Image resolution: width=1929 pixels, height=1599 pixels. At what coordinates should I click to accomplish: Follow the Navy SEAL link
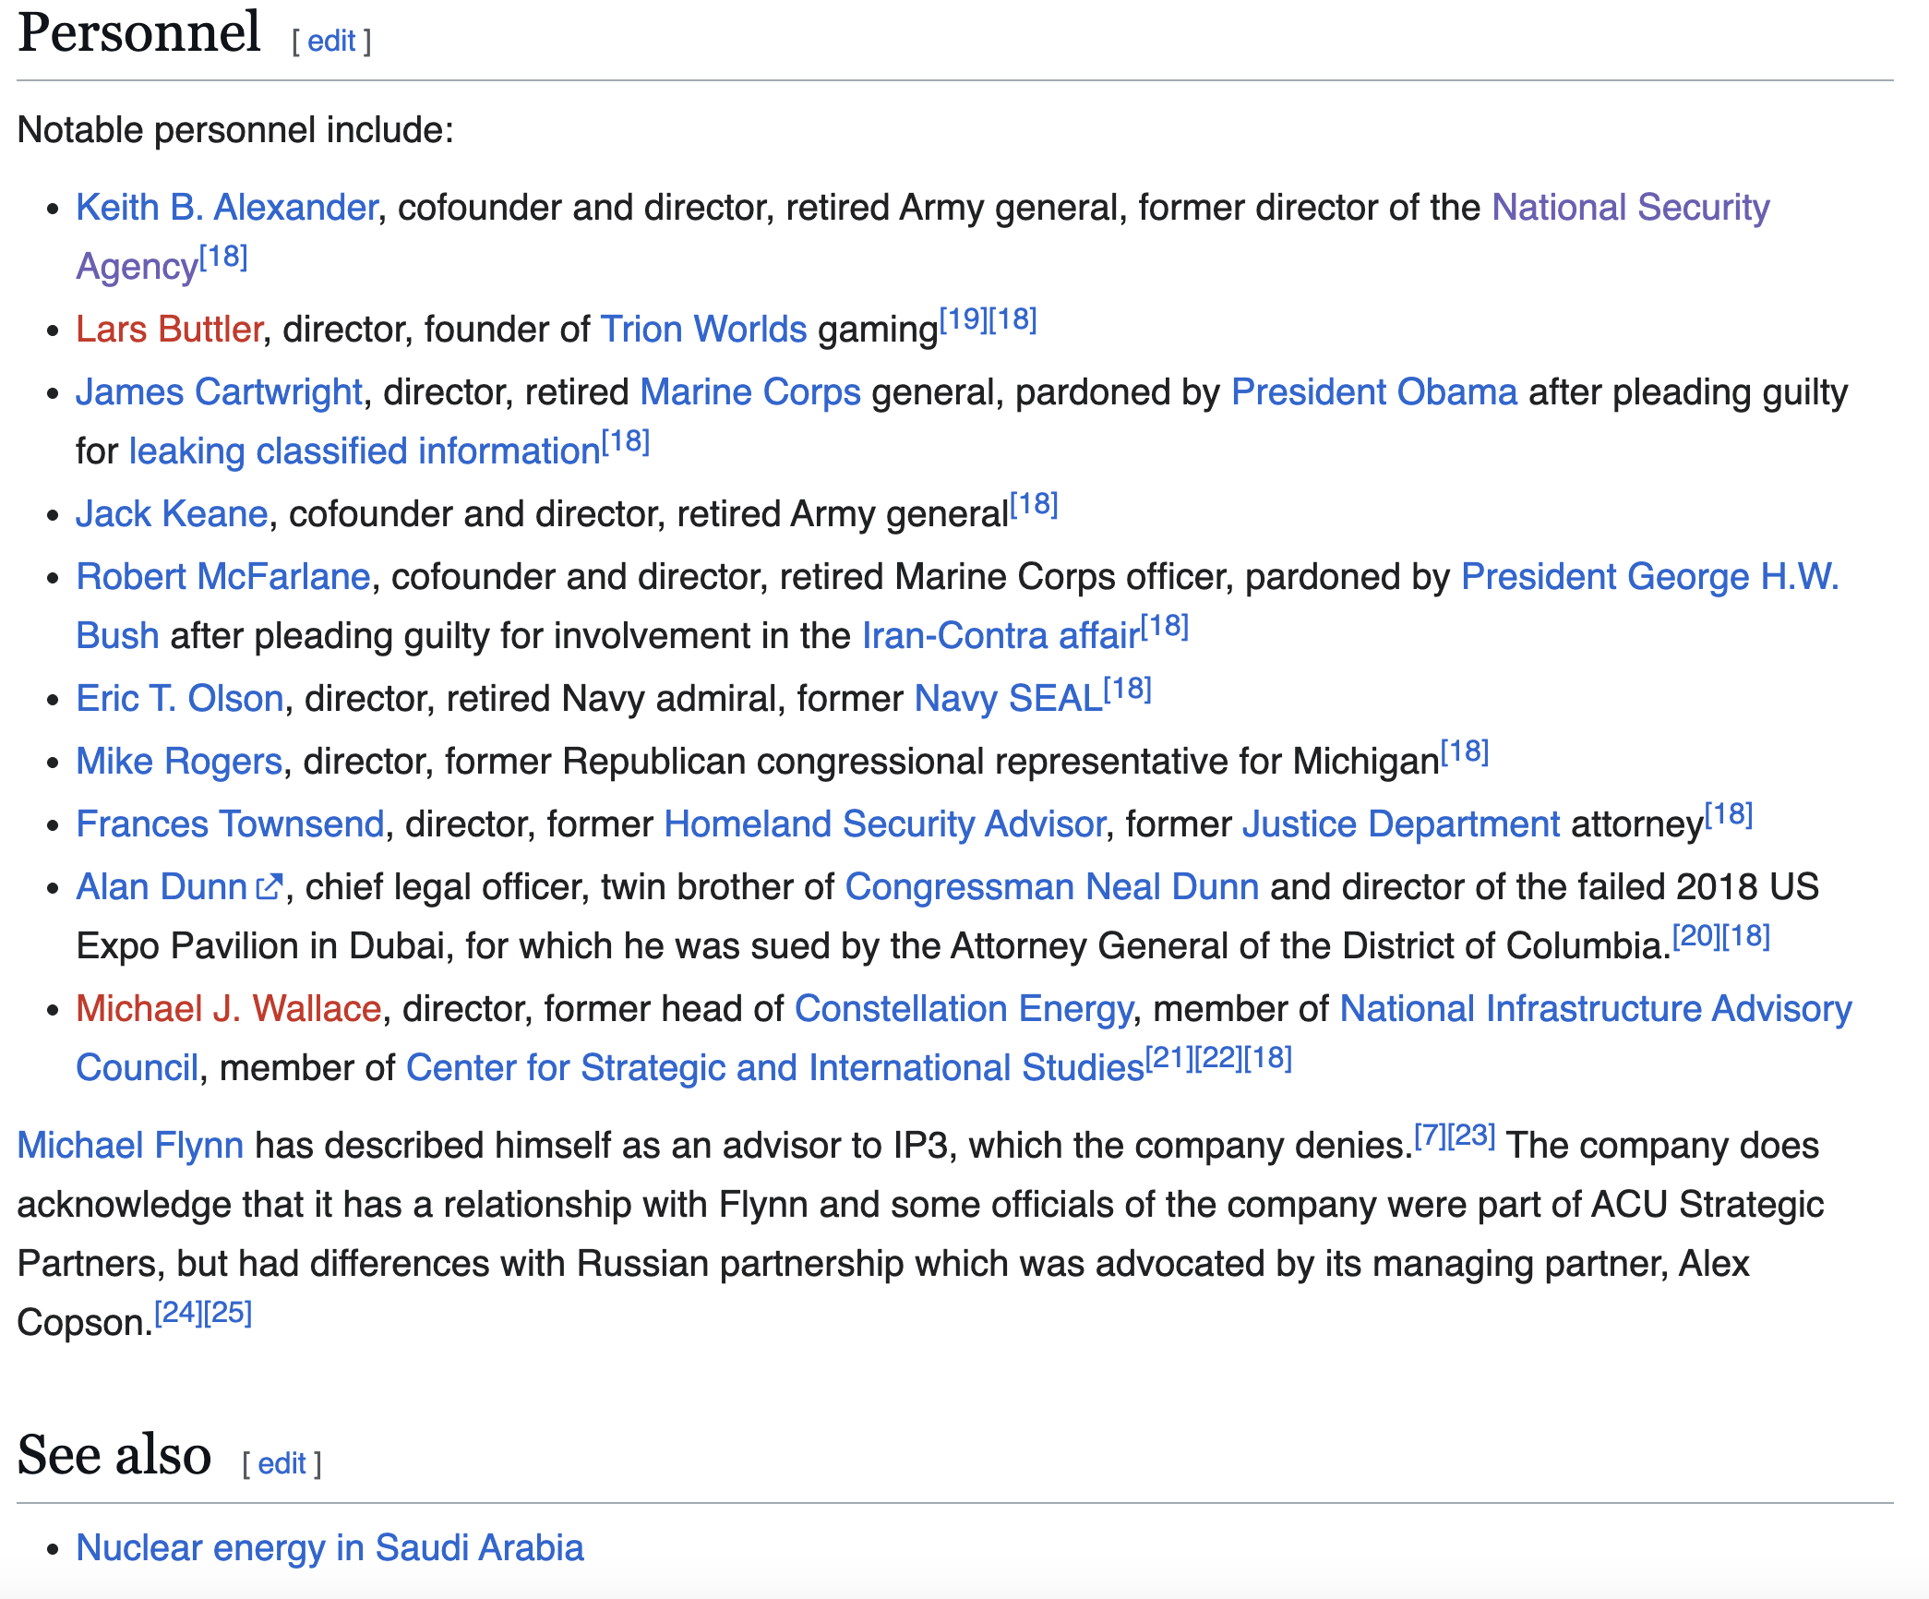coord(1009,699)
